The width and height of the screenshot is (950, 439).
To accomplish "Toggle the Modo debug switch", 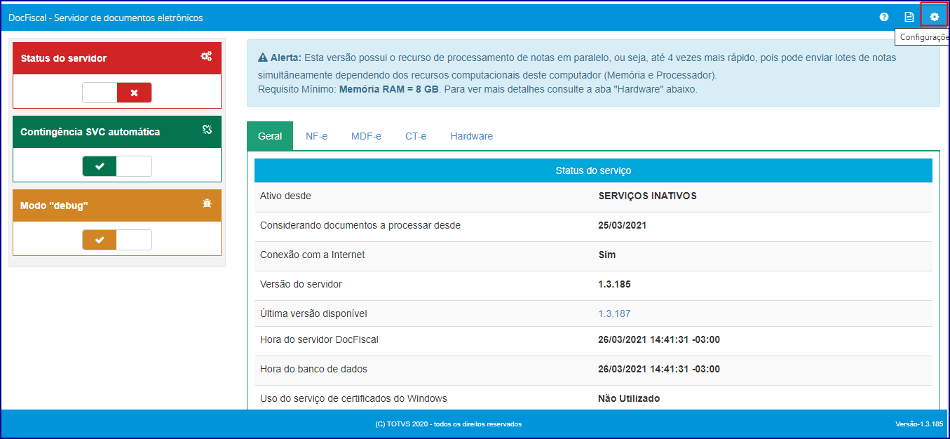I will [117, 240].
